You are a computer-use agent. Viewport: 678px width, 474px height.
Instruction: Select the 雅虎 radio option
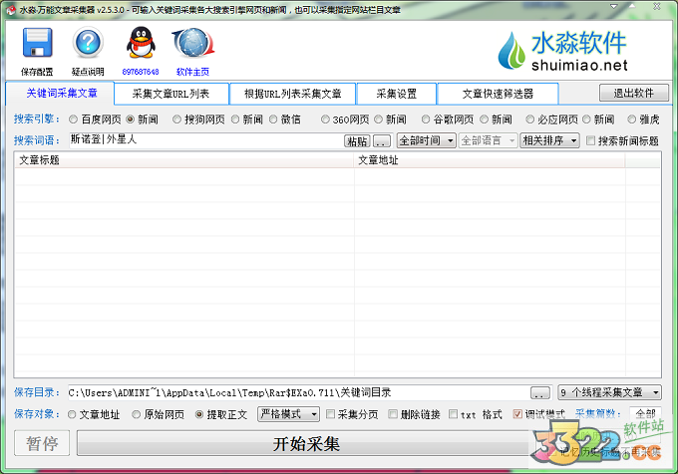(632, 119)
